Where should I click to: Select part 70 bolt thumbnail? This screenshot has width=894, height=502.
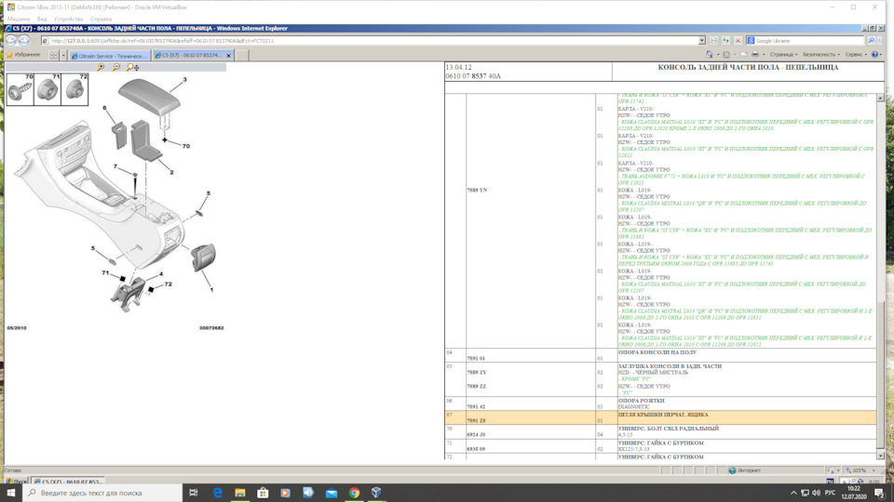pyautogui.click(x=20, y=89)
